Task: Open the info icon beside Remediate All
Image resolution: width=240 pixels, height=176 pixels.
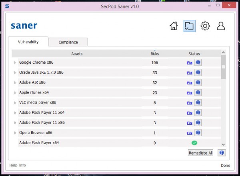Action: 222,153
